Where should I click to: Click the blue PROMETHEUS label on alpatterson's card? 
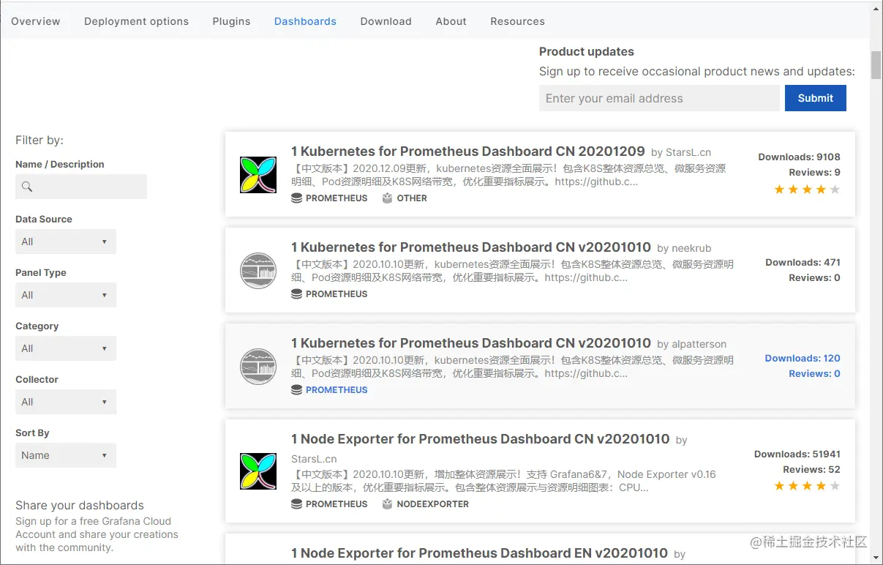(x=337, y=390)
